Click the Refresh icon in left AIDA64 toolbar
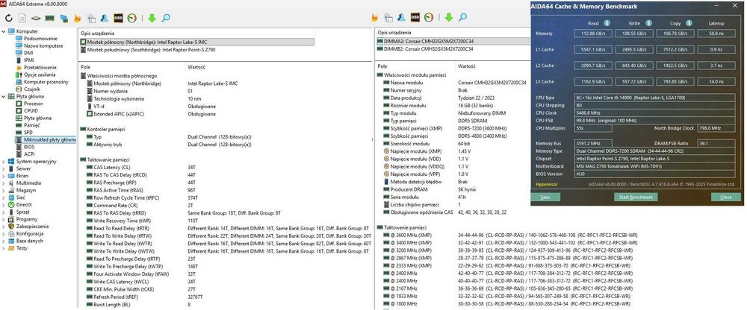 pos(8,18)
